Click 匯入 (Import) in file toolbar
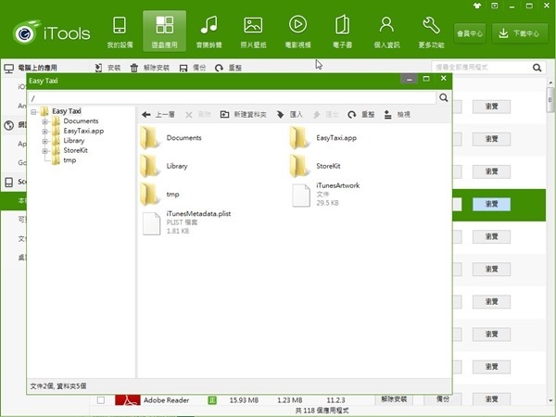 click(290, 115)
